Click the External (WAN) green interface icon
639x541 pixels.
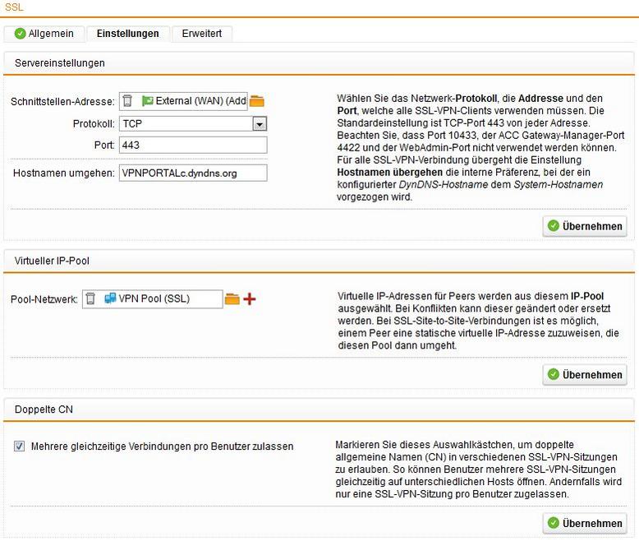click(x=148, y=101)
